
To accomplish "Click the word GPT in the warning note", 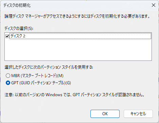I will pos(76,95).
